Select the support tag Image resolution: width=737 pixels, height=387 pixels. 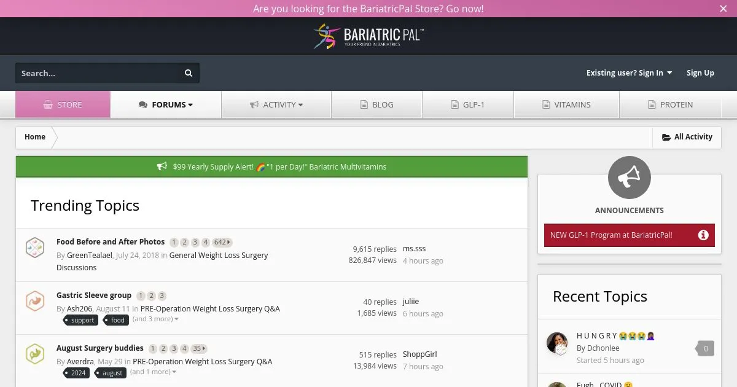81,320
